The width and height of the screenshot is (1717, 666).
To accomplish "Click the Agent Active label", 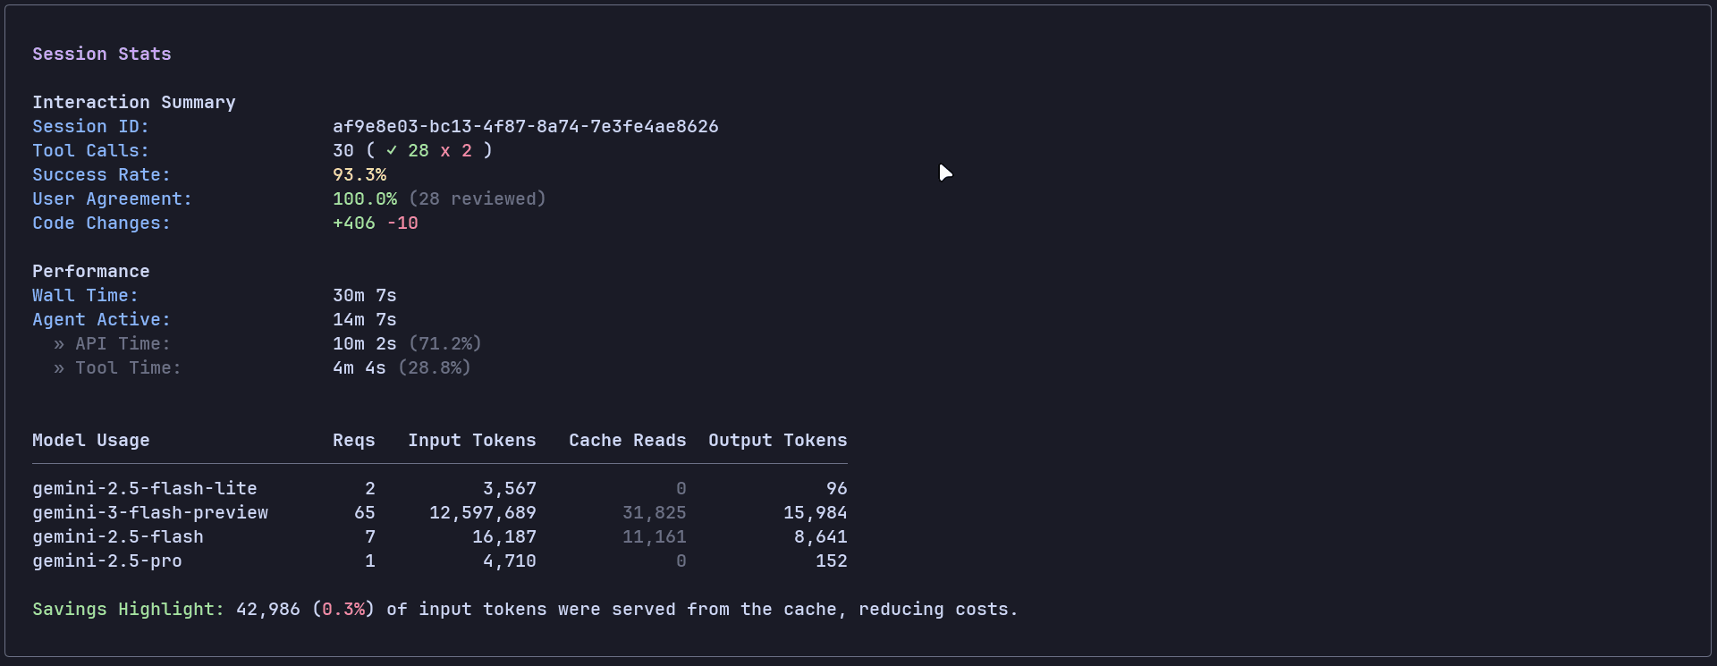I will (102, 319).
